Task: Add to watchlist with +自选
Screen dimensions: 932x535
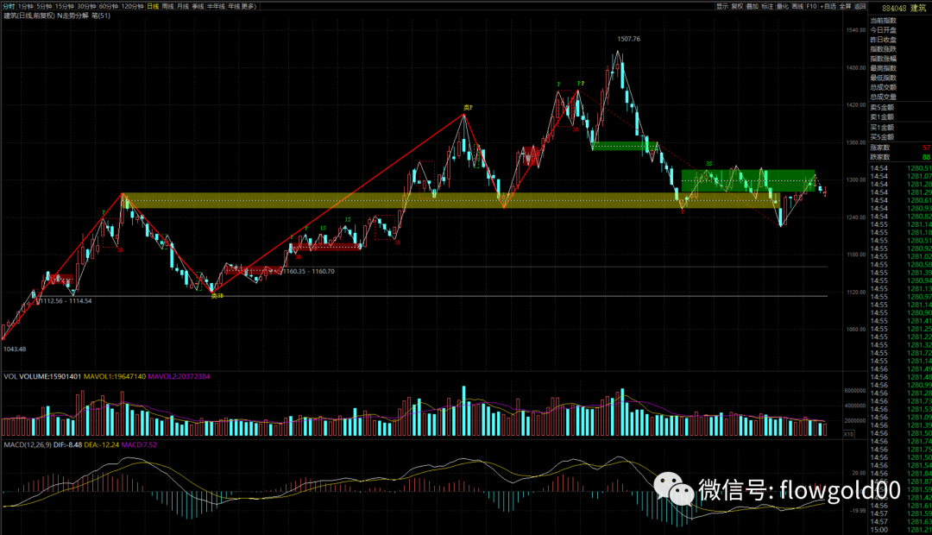Action: 828,6
